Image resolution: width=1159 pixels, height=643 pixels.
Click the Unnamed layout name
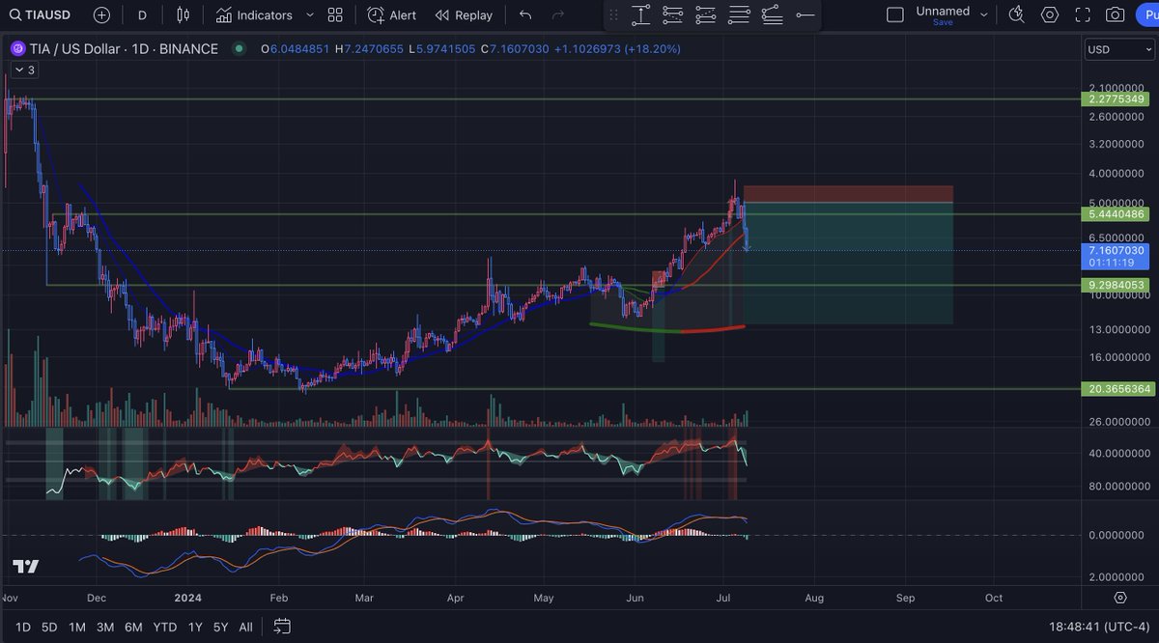point(943,11)
